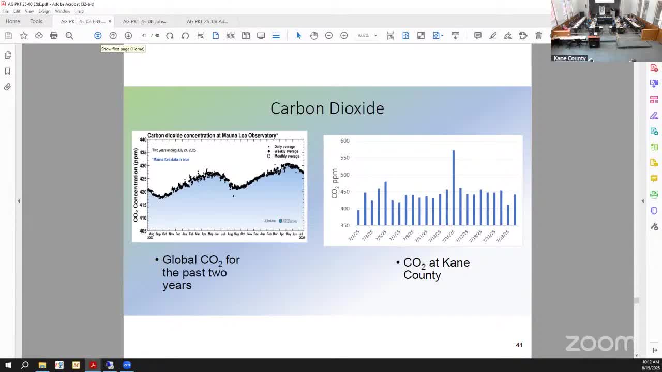
Task: Open the bookmarks panel
Action: pyautogui.click(x=8, y=71)
